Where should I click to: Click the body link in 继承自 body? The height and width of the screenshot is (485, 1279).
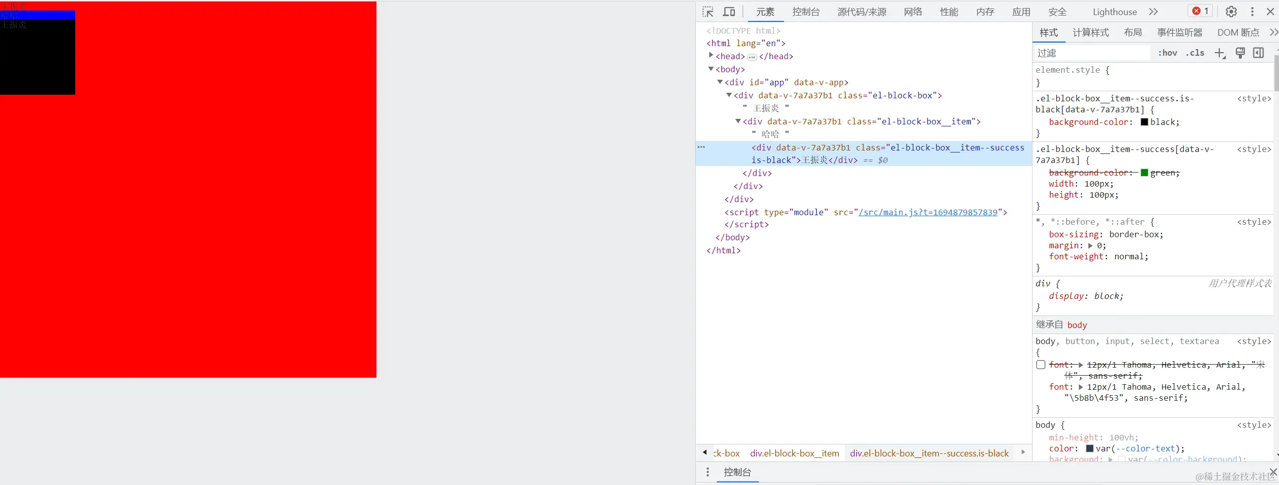(x=1077, y=325)
